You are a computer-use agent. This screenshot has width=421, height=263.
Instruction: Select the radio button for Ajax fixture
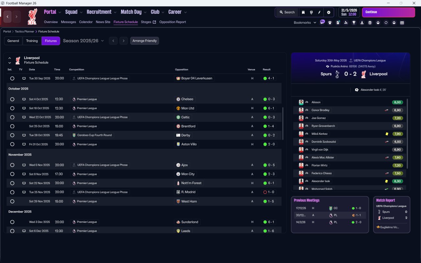click(x=12, y=165)
